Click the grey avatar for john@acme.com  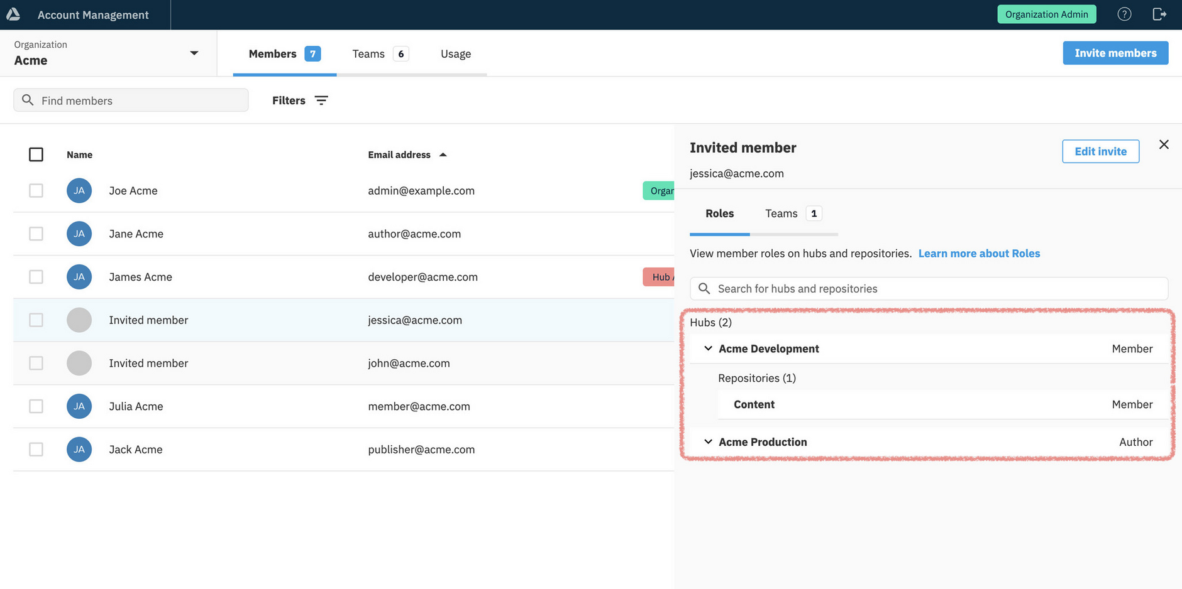pyautogui.click(x=79, y=363)
